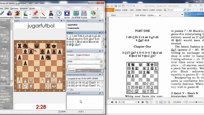Switch to the Inicio document tab
204x115 pixels.
[x=113, y=15]
